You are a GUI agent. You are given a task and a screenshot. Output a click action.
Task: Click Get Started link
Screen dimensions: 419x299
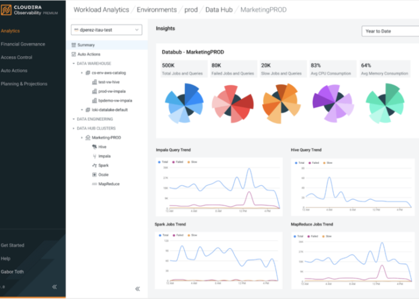click(x=13, y=245)
